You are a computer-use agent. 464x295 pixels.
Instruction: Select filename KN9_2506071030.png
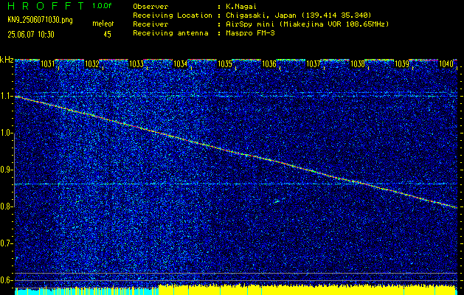pos(40,21)
